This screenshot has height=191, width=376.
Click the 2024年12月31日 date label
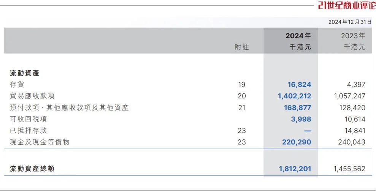(x=350, y=22)
